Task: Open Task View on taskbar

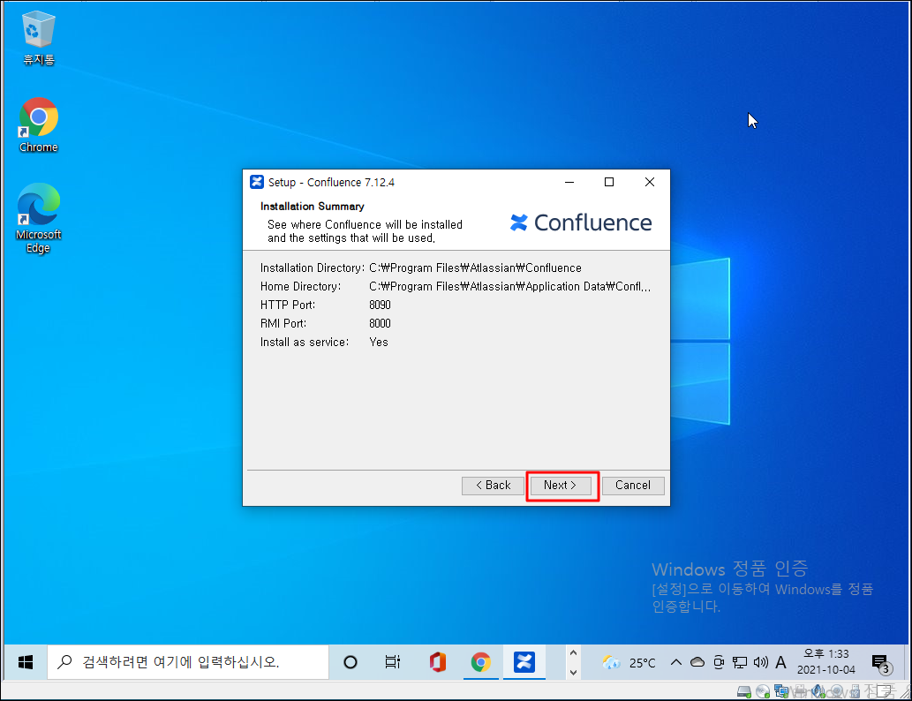Action: (x=393, y=662)
